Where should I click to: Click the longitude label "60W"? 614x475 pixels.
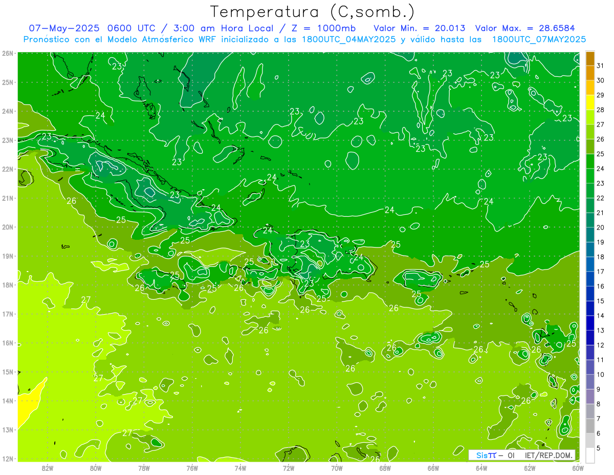pyautogui.click(x=578, y=468)
